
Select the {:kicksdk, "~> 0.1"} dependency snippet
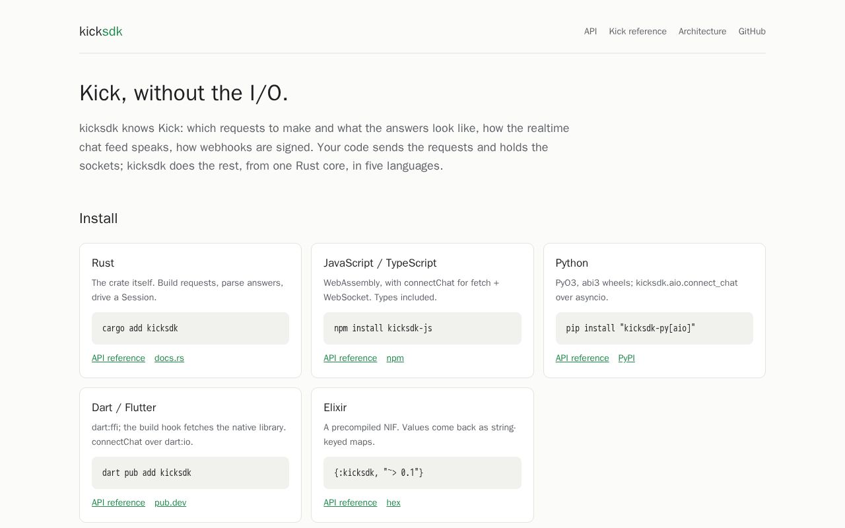coord(378,473)
